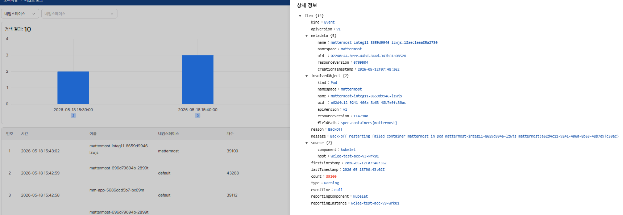This screenshot has height=215, width=623.
Task: Collapse the involvedObject {7} node
Action: 307,76
